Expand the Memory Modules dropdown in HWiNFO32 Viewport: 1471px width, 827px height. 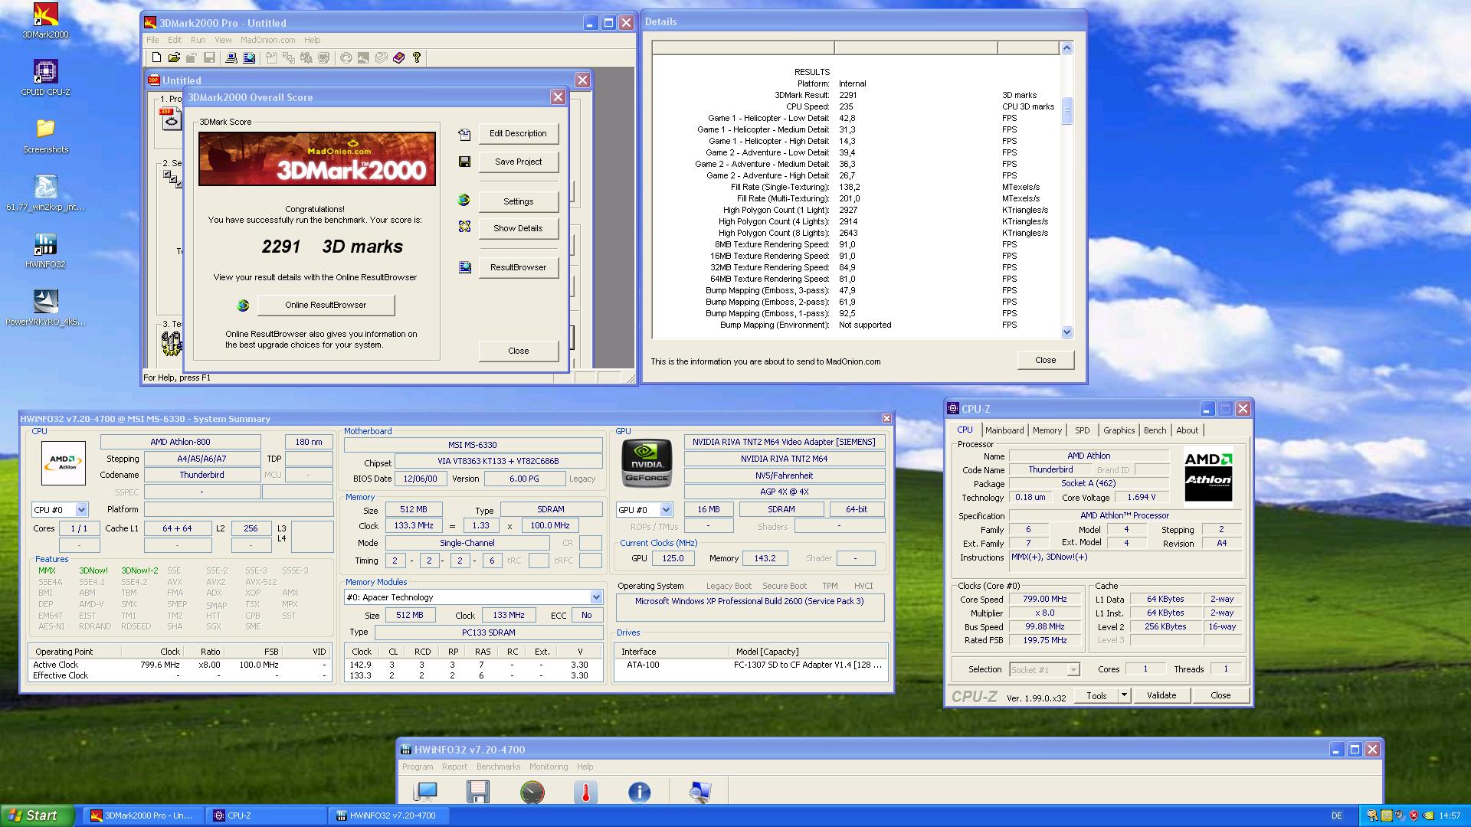click(x=596, y=596)
